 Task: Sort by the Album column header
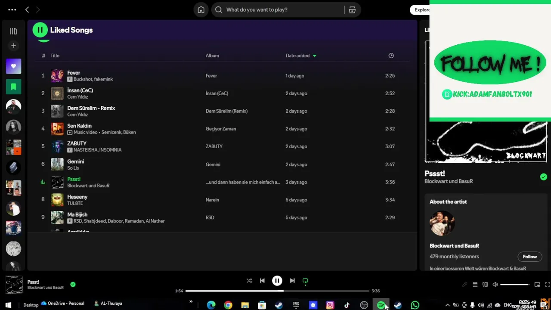tap(212, 56)
